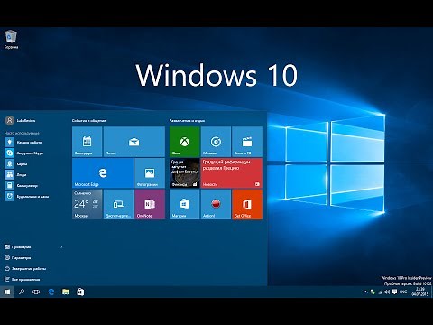433x325 pixels.
Task: Click the taskbar clock and date
Action: coord(420,292)
